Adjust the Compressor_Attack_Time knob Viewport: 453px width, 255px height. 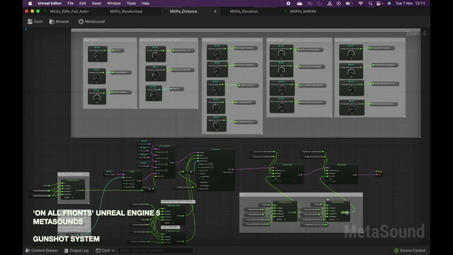(x=217, y=125)
